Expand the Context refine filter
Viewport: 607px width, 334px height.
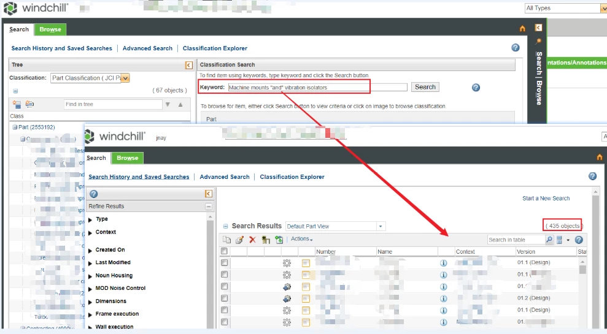click(90, 233)
